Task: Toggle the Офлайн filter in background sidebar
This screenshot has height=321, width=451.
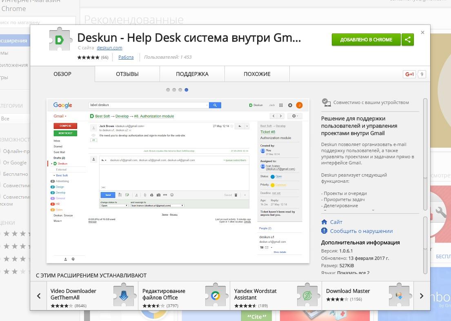Action: click(x=16, y=151)
